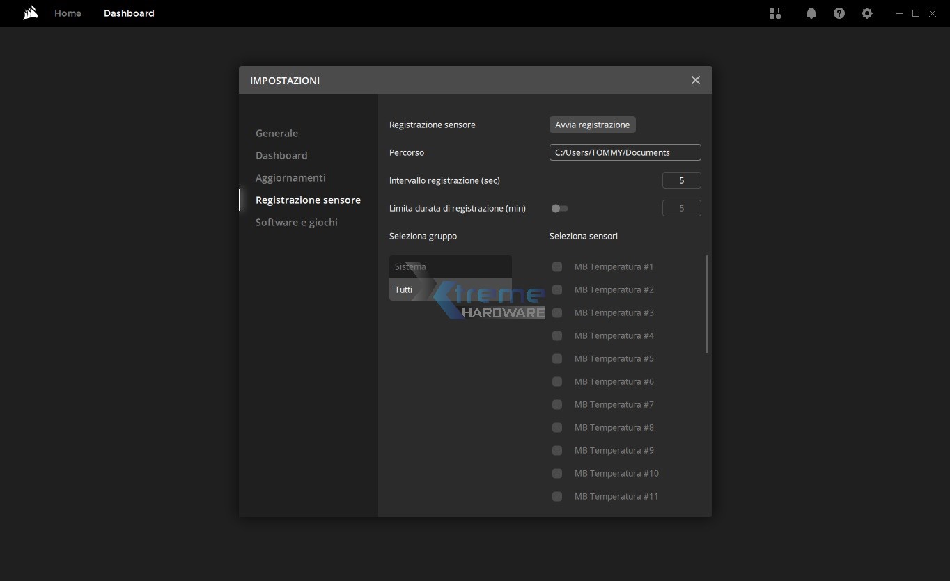Click the Corsair sails logo icon
The height and width of the screenshot is (581, 950).
30,13
